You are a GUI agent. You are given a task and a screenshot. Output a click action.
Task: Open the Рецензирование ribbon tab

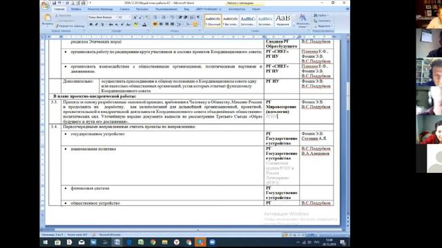click(166, 9)
